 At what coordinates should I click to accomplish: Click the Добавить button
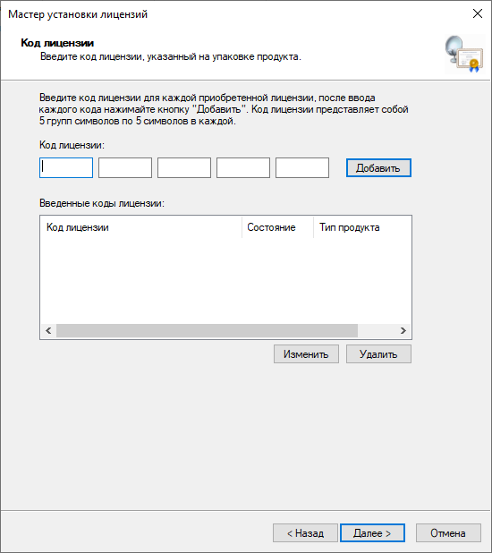(x=378, y=168)
